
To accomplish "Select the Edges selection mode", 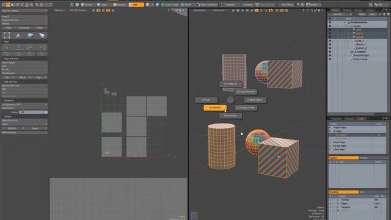I will [102, 5].
